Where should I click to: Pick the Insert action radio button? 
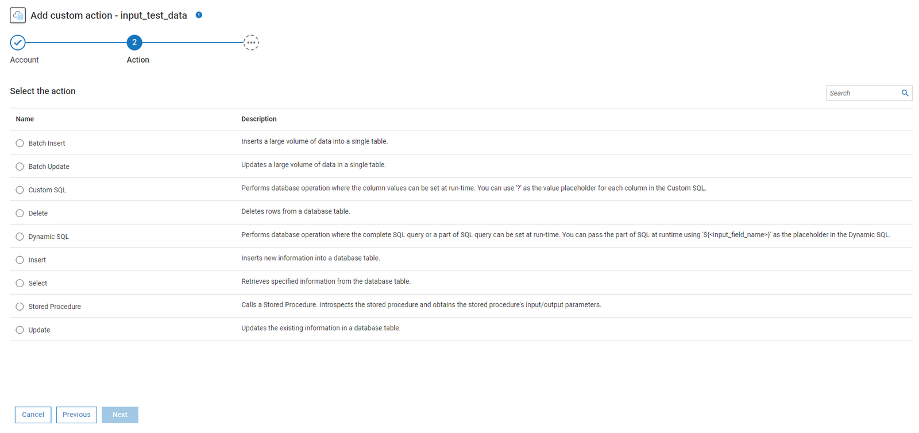(20, 260)
